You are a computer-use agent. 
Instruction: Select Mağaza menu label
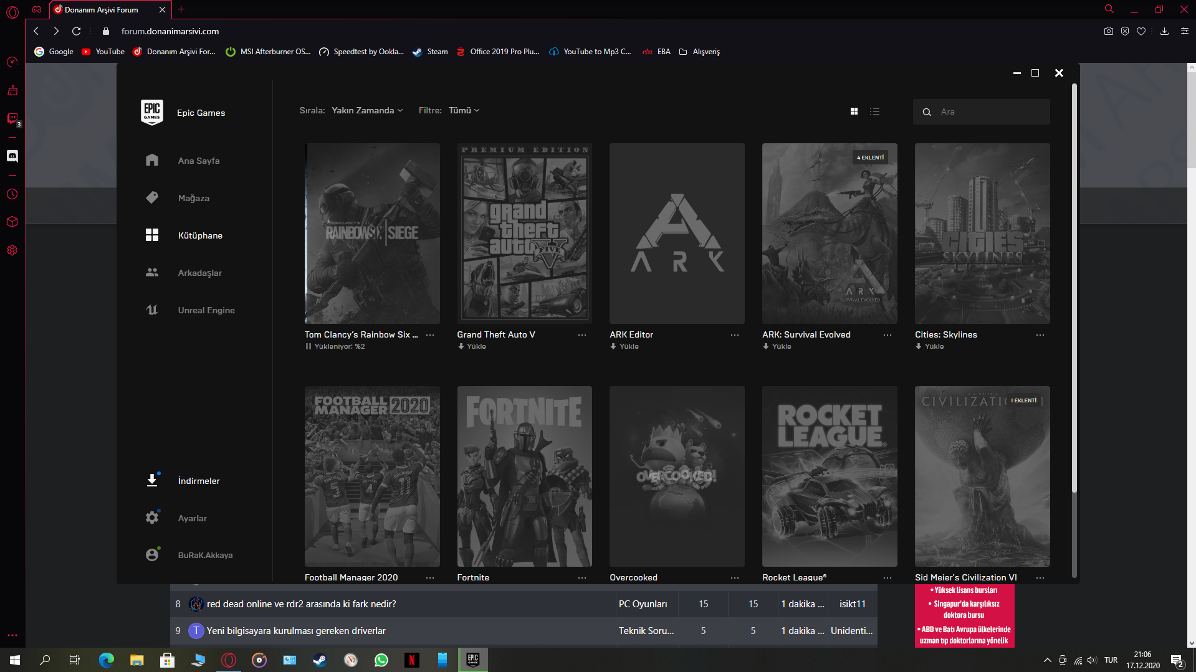(194, 198)
